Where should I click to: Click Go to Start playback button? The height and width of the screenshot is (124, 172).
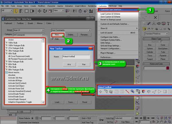click(136, 118)
